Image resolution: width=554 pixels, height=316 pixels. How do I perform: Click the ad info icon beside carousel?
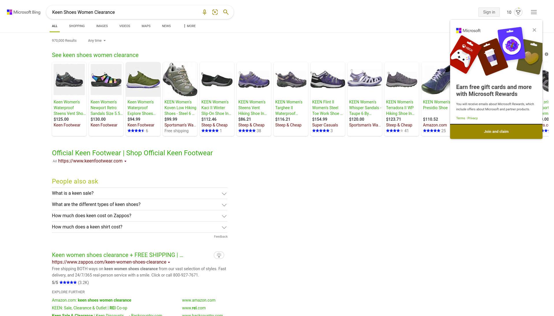point(546,54)
